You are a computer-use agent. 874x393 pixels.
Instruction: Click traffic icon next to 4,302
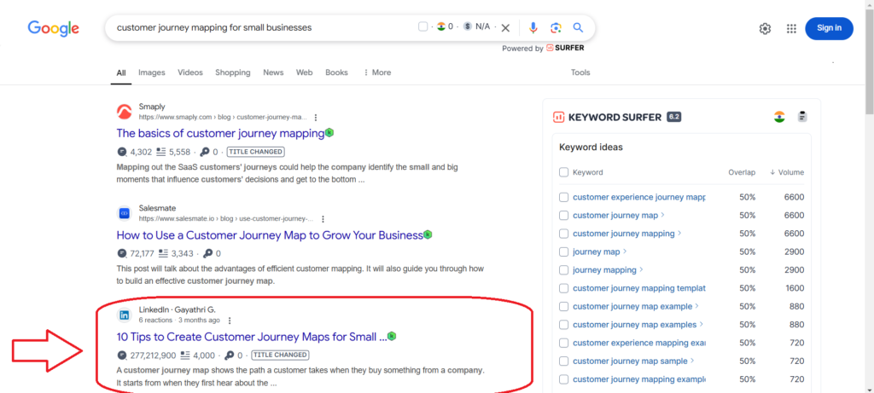coord(122,152)
